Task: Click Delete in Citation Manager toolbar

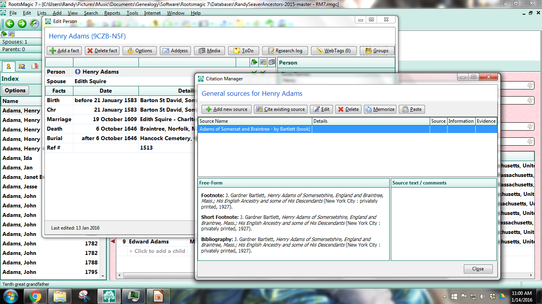Action: point(348,109)
